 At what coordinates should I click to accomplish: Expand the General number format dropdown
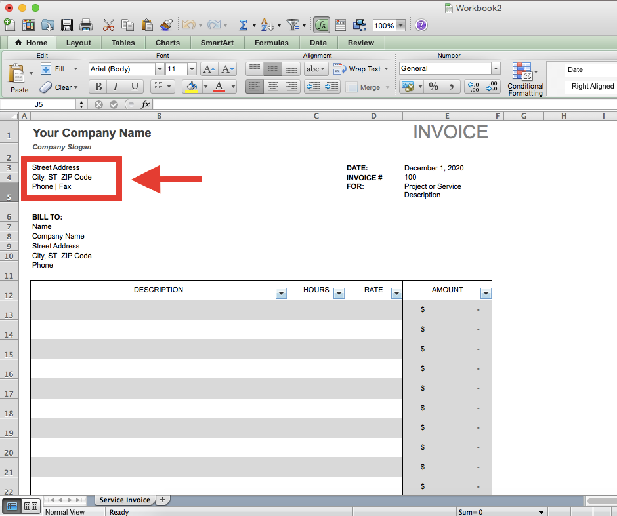click(495, 69)
